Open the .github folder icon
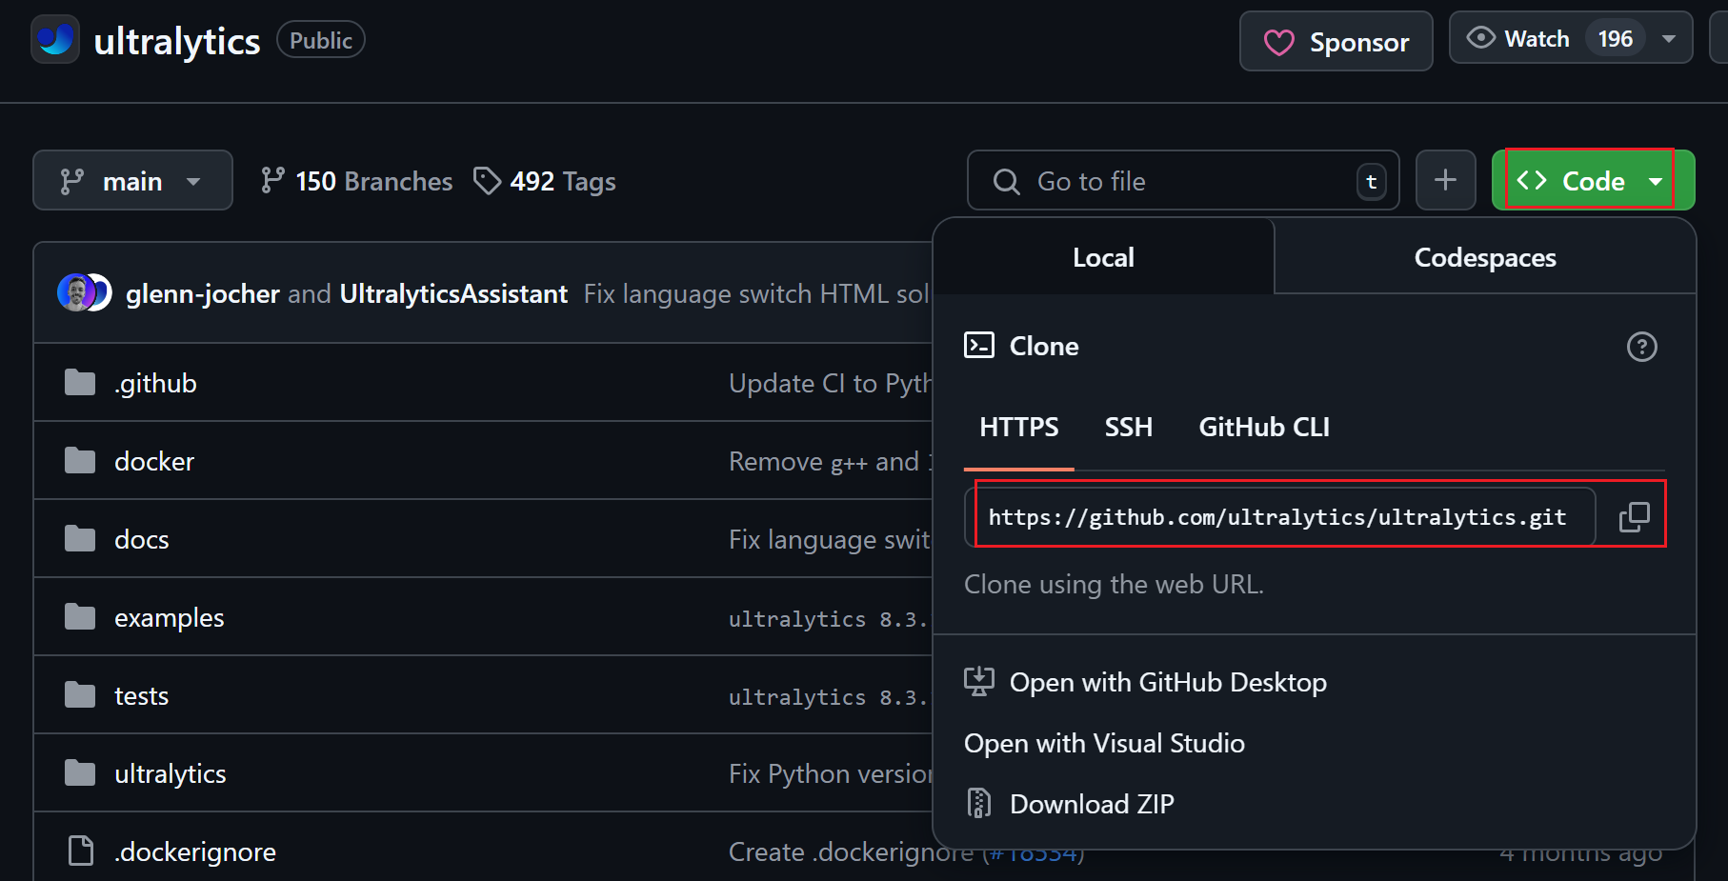Image resolution: width=1728 pixels, height=881 pixels. 80,383
